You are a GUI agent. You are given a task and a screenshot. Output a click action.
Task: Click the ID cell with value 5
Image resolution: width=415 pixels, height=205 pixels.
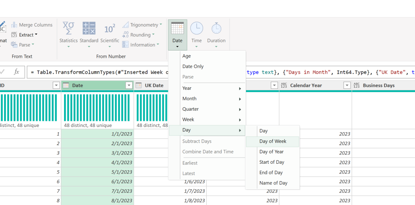coord(30,172)
